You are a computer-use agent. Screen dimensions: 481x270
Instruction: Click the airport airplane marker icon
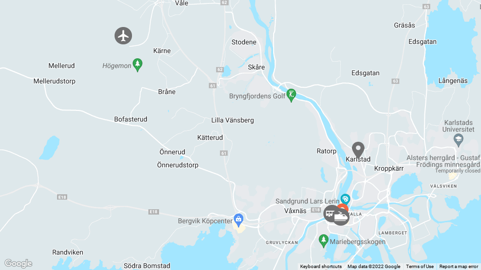click(x=123, y=36)
